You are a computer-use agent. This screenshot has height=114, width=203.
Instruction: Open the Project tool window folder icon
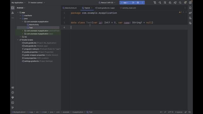tap(13, 8)
